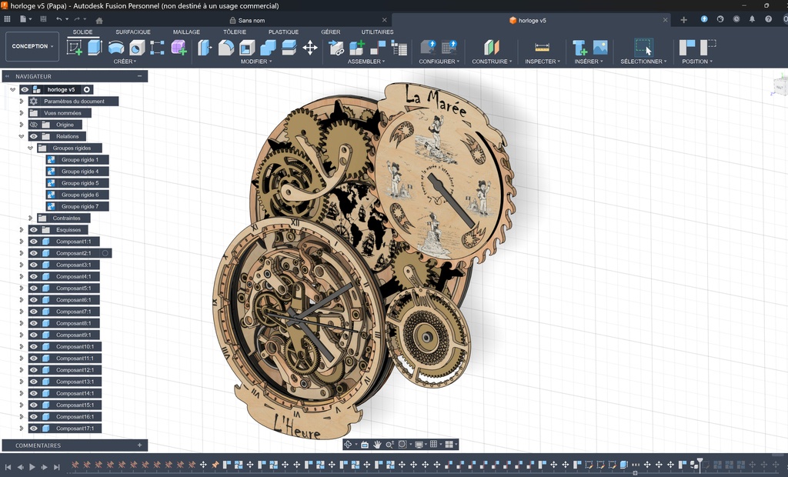The image size is (788, 477).
Task: Expand the COMMENTAIRES panel with plus
Action: point(139,445)
